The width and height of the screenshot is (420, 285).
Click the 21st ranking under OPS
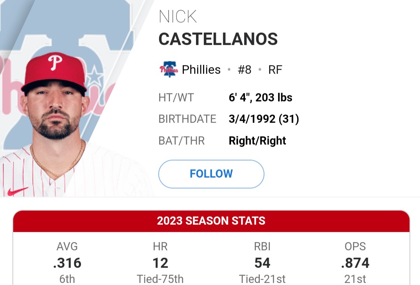(355, 279)
